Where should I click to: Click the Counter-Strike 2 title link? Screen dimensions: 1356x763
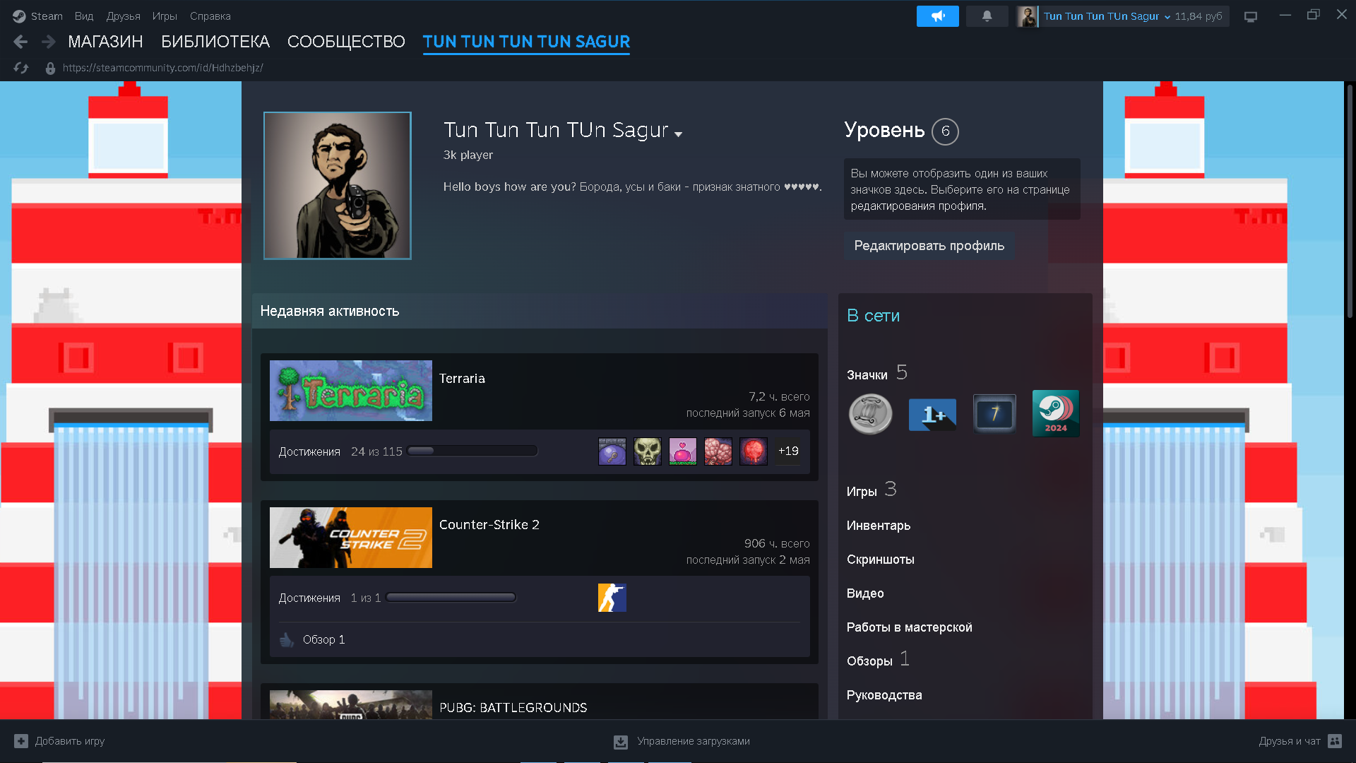[x=489, y=525]
